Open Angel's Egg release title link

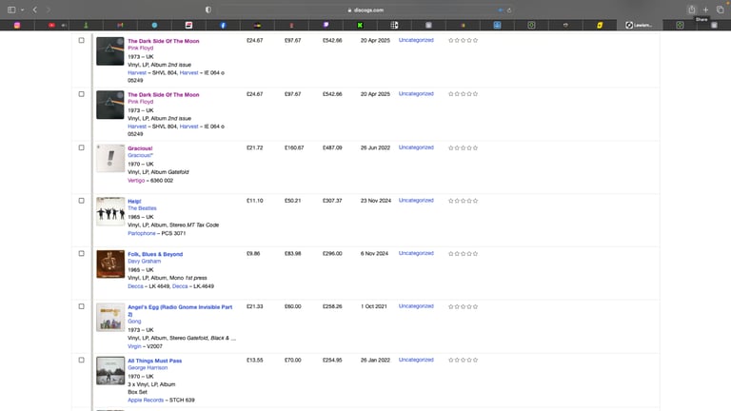[180, 310]
